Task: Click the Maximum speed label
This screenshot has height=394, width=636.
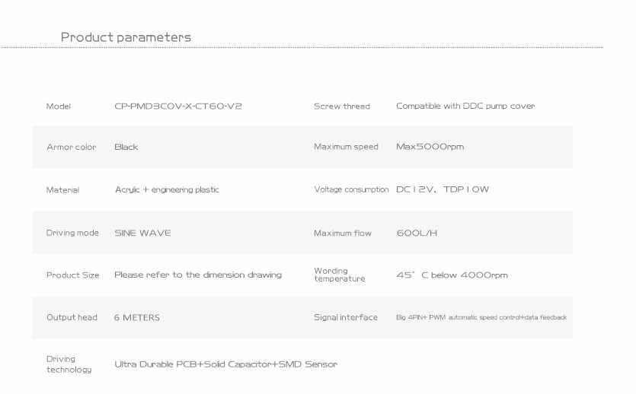Action: pos(346,147)
